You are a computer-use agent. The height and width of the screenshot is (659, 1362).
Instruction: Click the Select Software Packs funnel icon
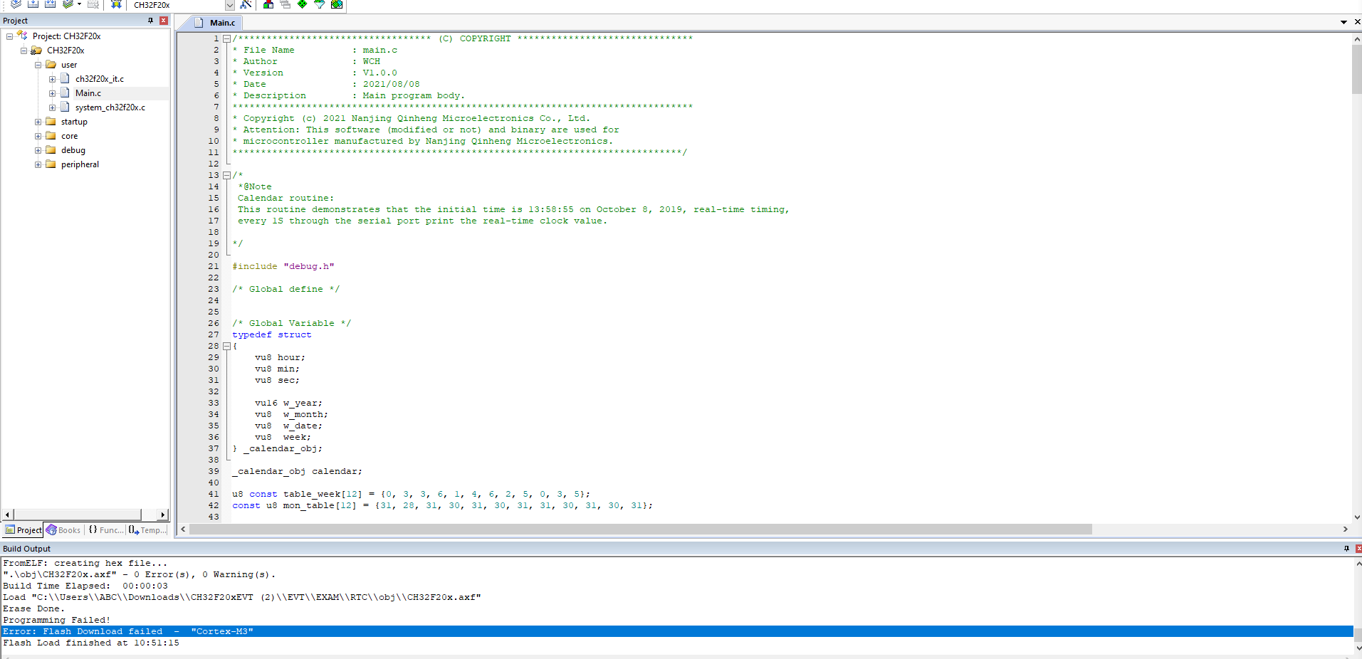coord(320,4)
